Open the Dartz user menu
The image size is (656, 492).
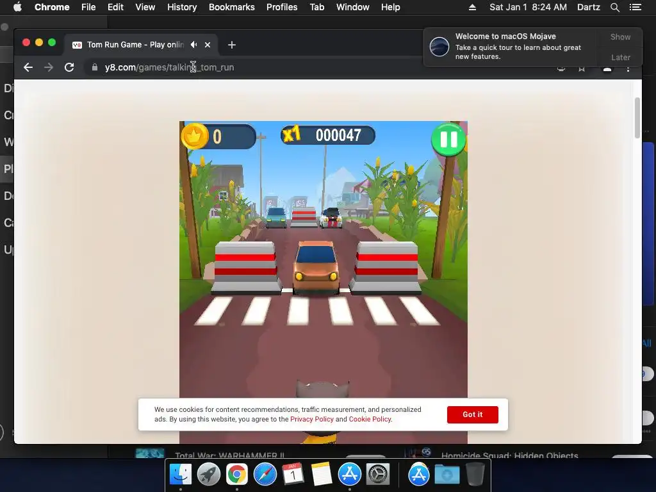pos(589,7)
